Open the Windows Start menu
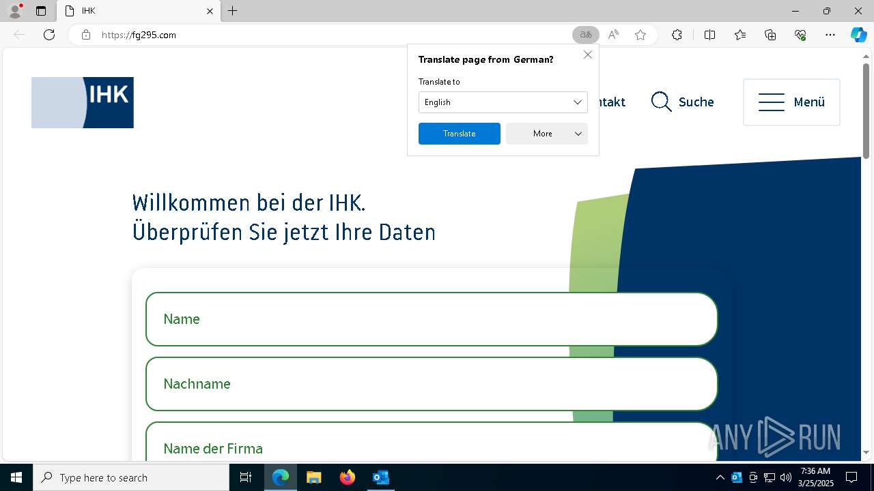874x491 pixels. [16, 477]
